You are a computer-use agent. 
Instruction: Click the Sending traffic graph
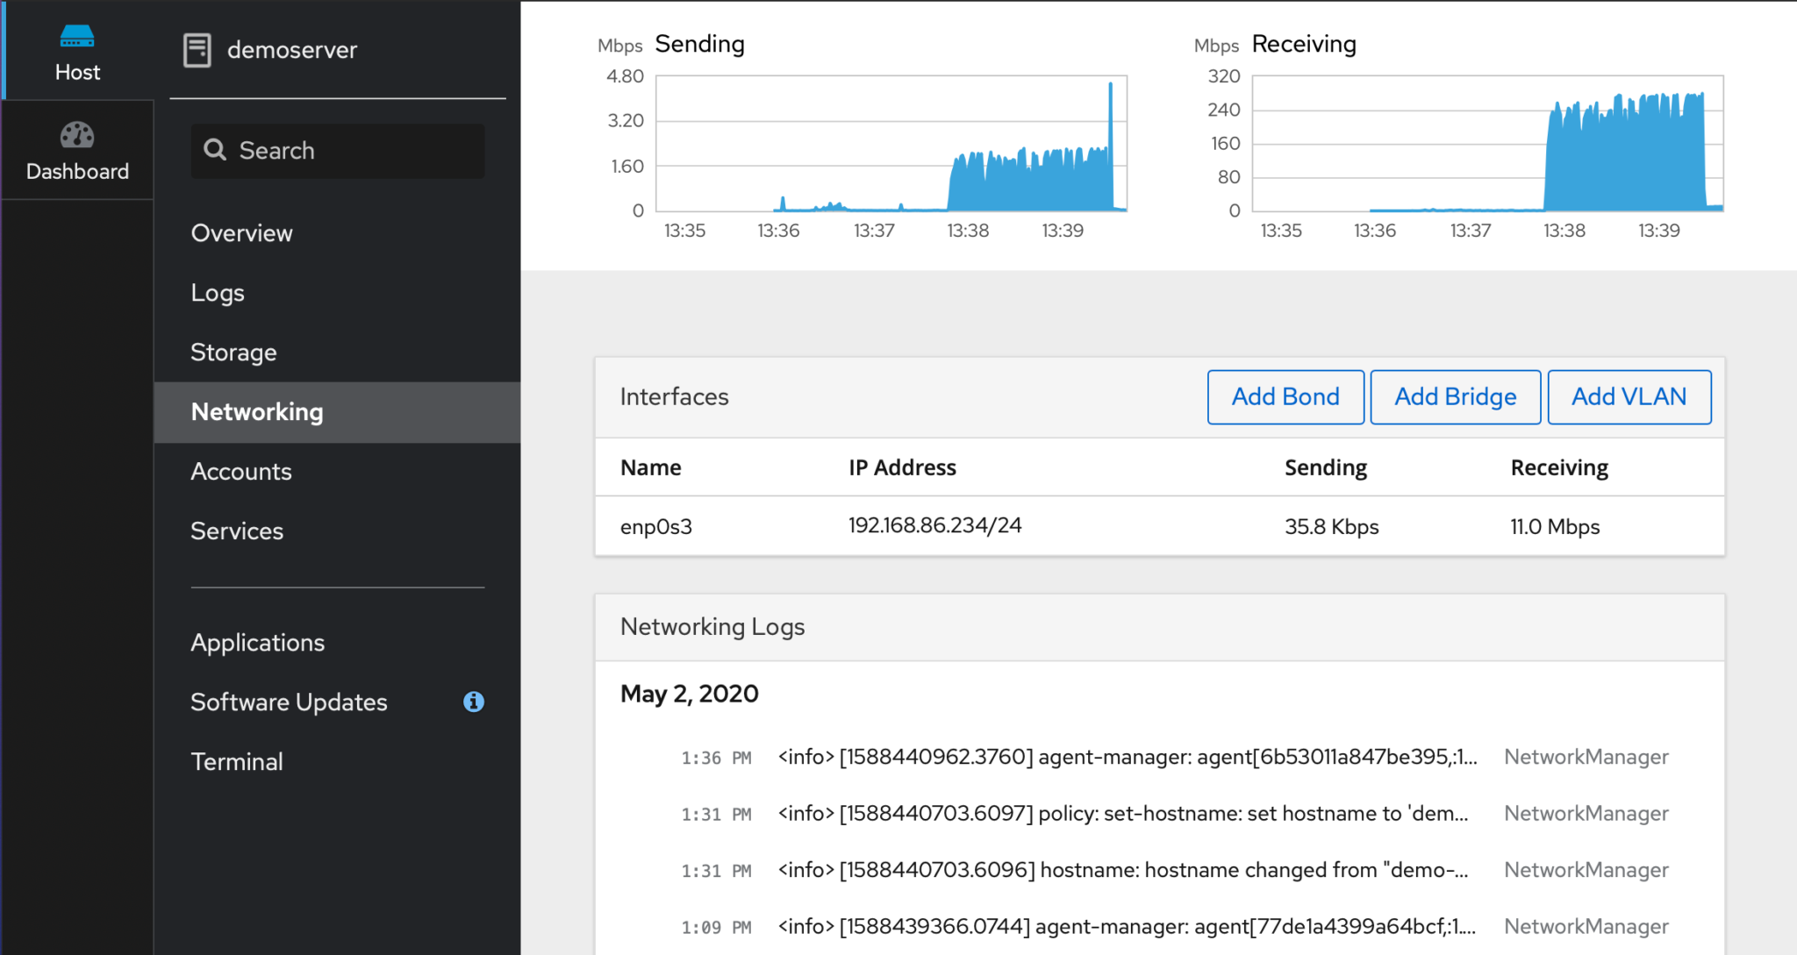tap(891, 145)
